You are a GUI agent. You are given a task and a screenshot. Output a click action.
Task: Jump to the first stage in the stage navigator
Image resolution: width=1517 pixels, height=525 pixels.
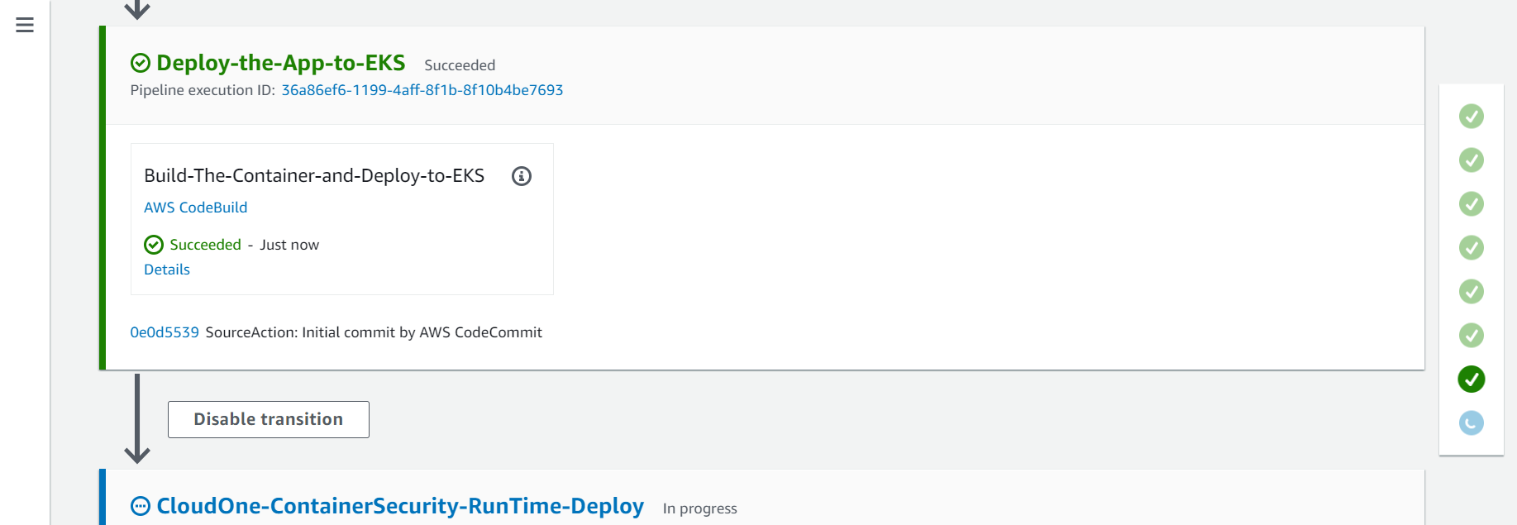[x=1472, y=117]
